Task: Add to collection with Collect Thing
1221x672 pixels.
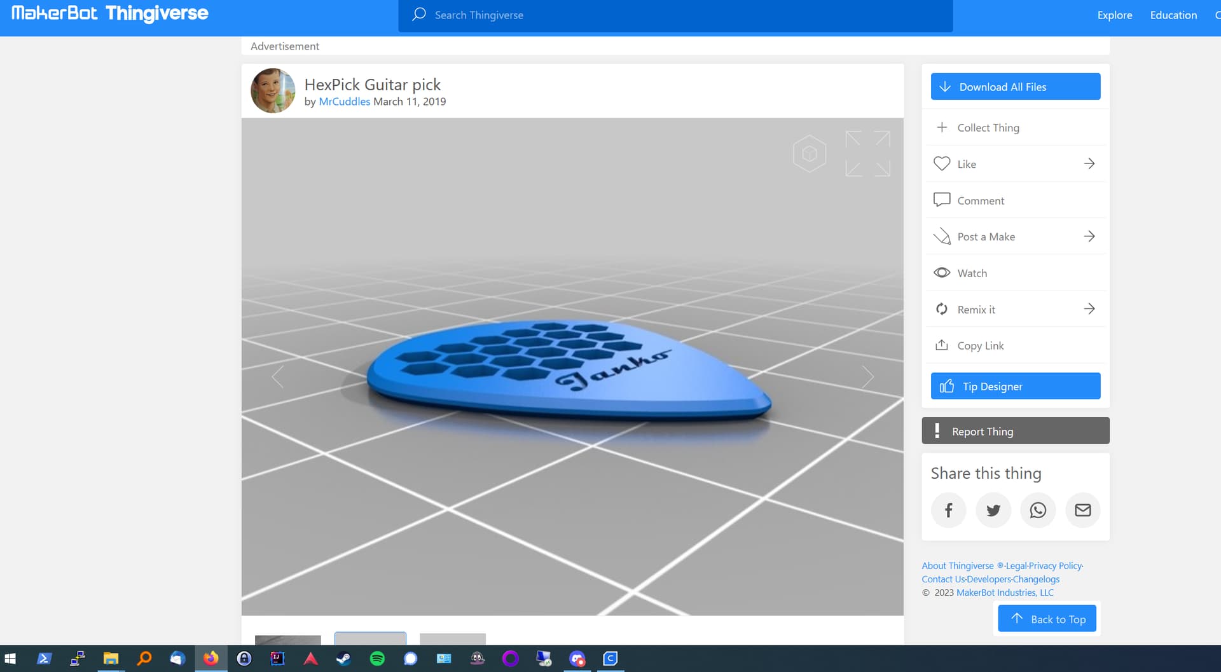Action: click(988, 128)
